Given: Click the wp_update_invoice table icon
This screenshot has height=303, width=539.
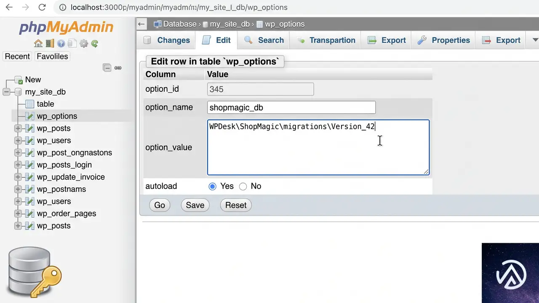Looking at the screenshot, I should pos(29,177).
